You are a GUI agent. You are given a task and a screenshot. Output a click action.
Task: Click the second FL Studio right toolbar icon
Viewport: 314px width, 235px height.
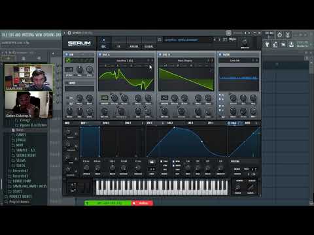tap(275, 44)
